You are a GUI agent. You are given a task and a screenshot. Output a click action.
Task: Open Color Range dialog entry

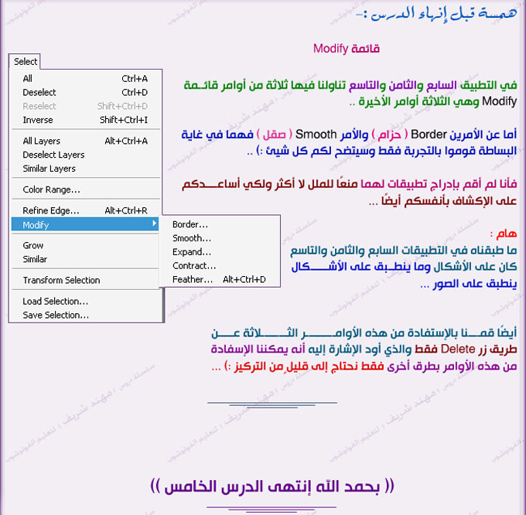[x=86, y=189]
